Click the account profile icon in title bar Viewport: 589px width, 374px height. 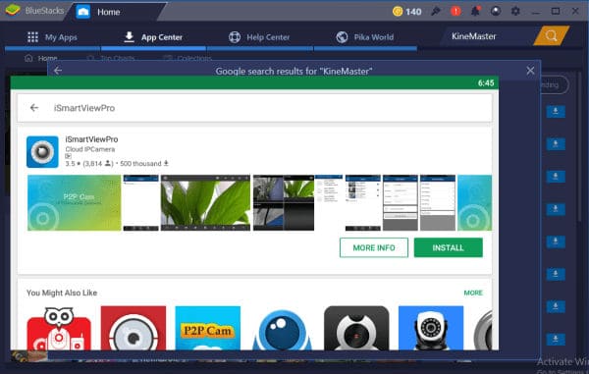(x=496, y=11)
